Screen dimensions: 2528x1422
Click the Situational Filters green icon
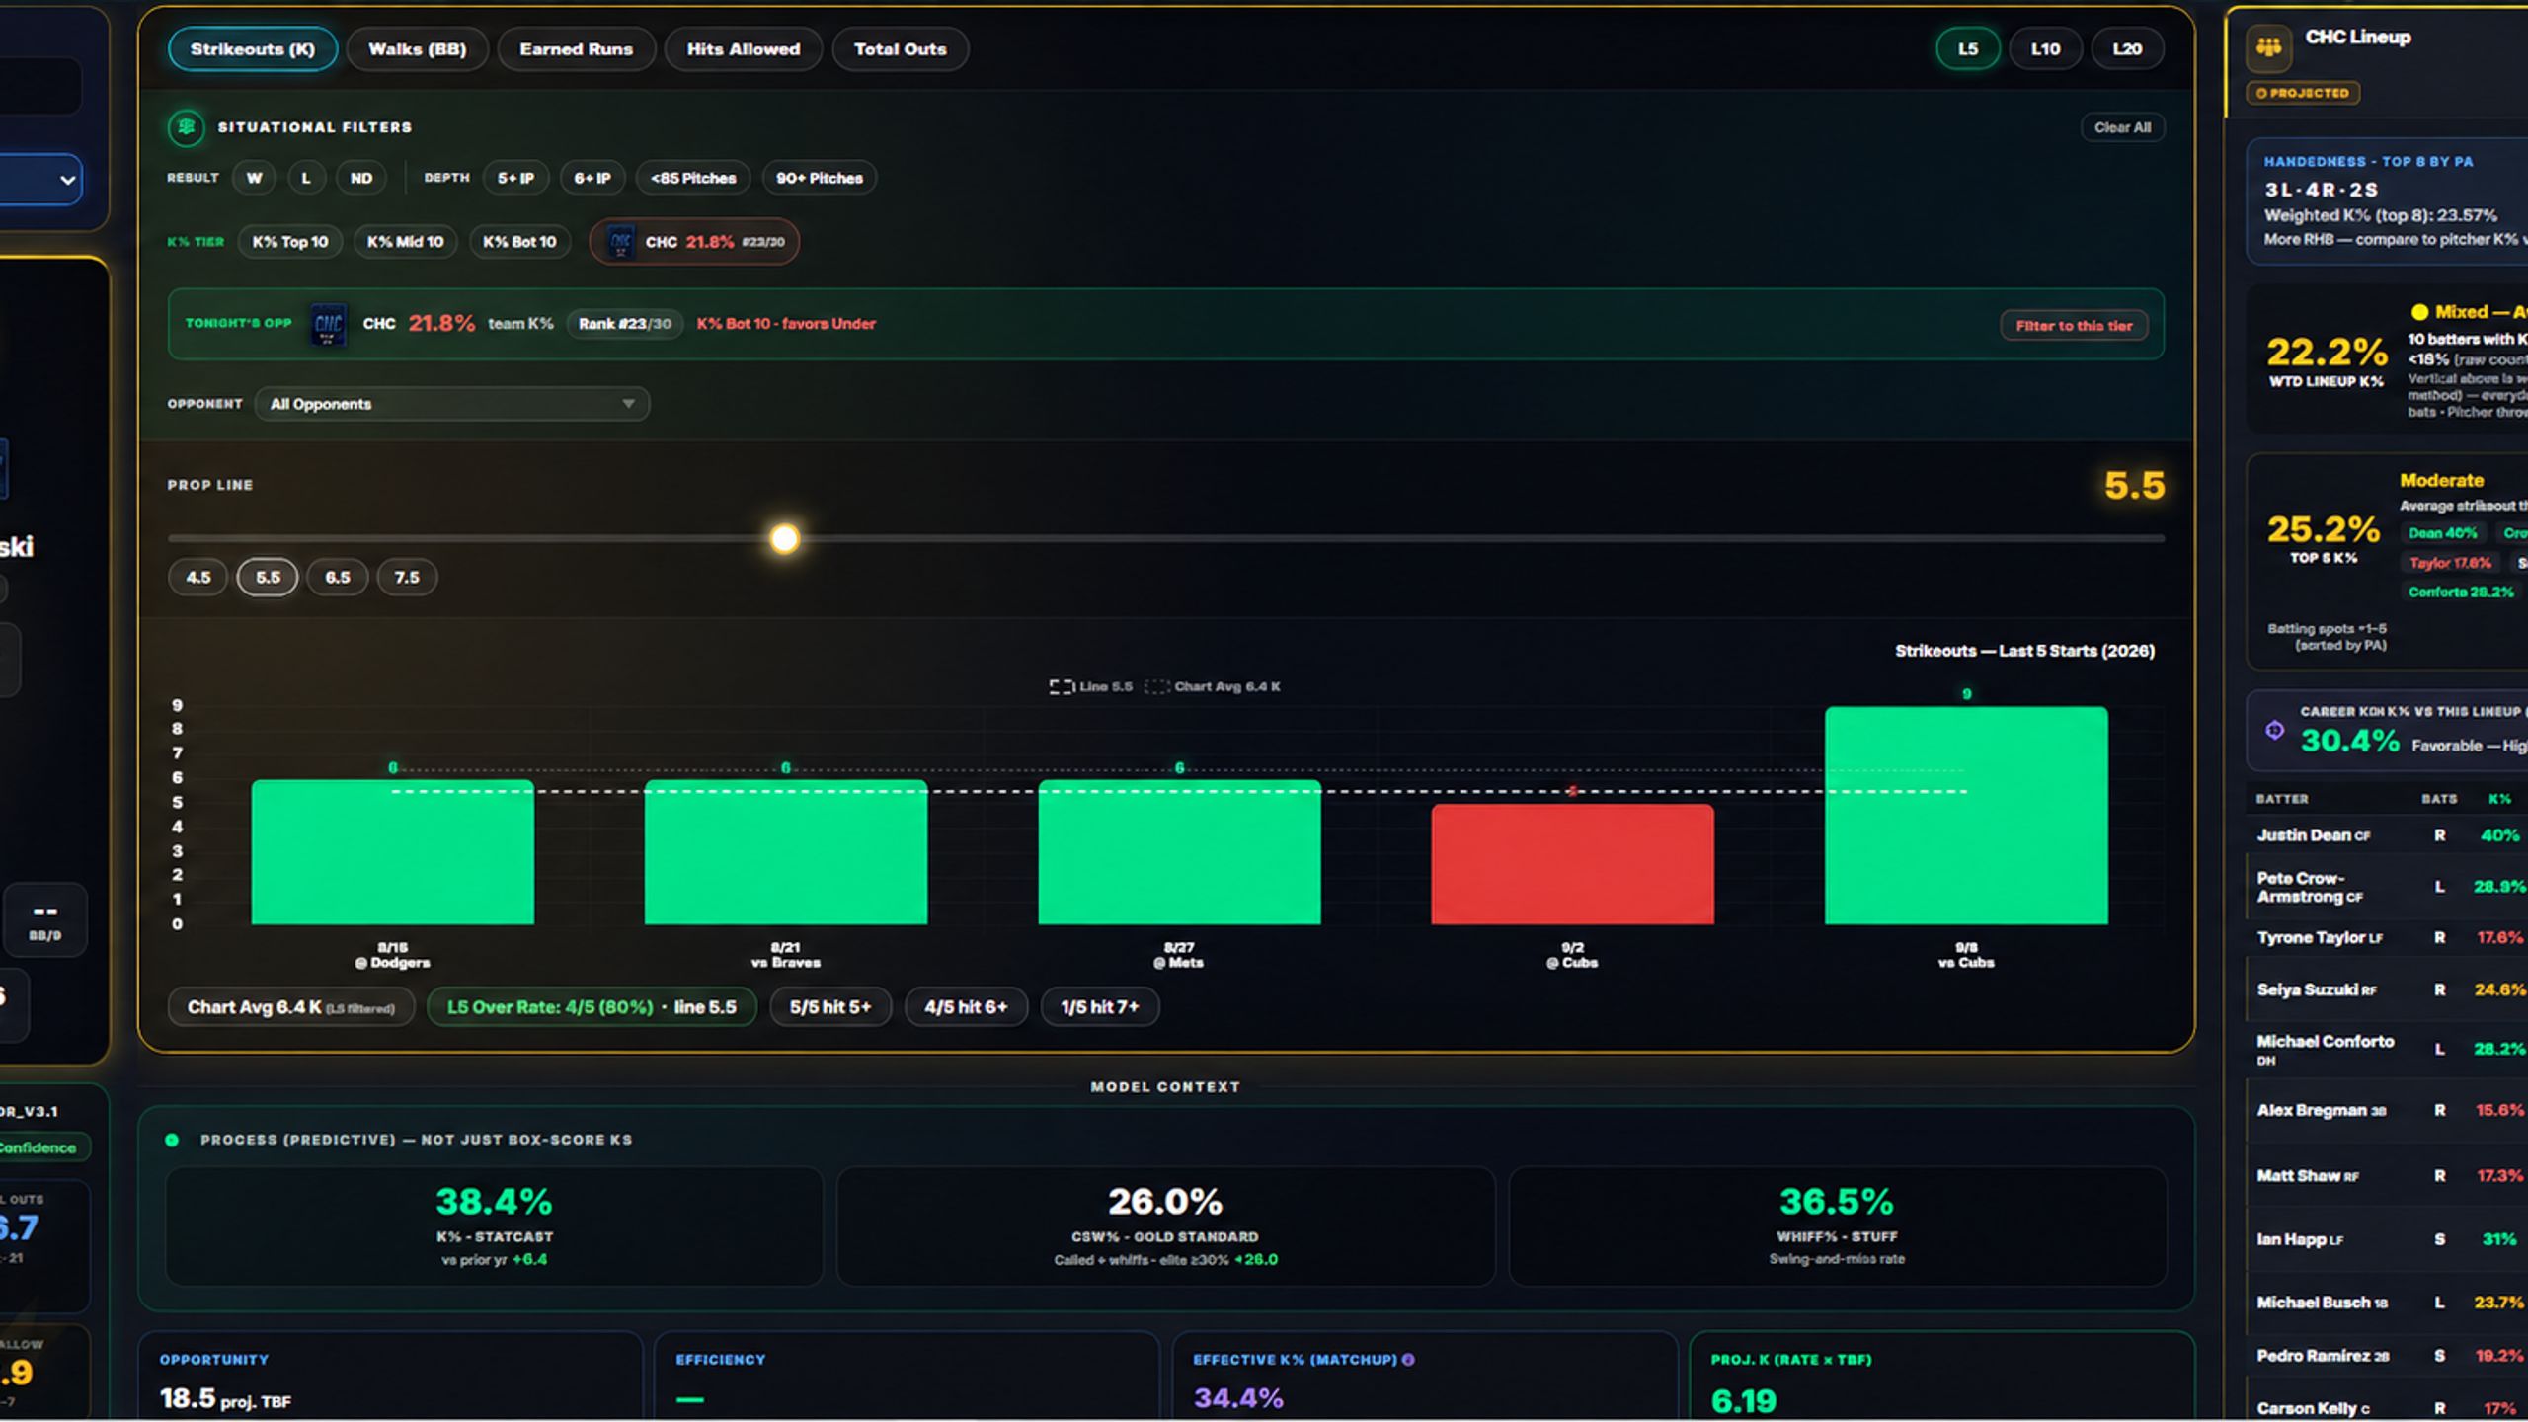186,127
